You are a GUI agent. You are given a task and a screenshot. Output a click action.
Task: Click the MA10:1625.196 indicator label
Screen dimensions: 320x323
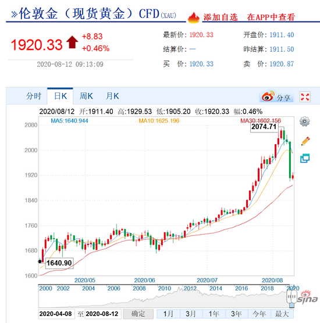coord(159,121)
